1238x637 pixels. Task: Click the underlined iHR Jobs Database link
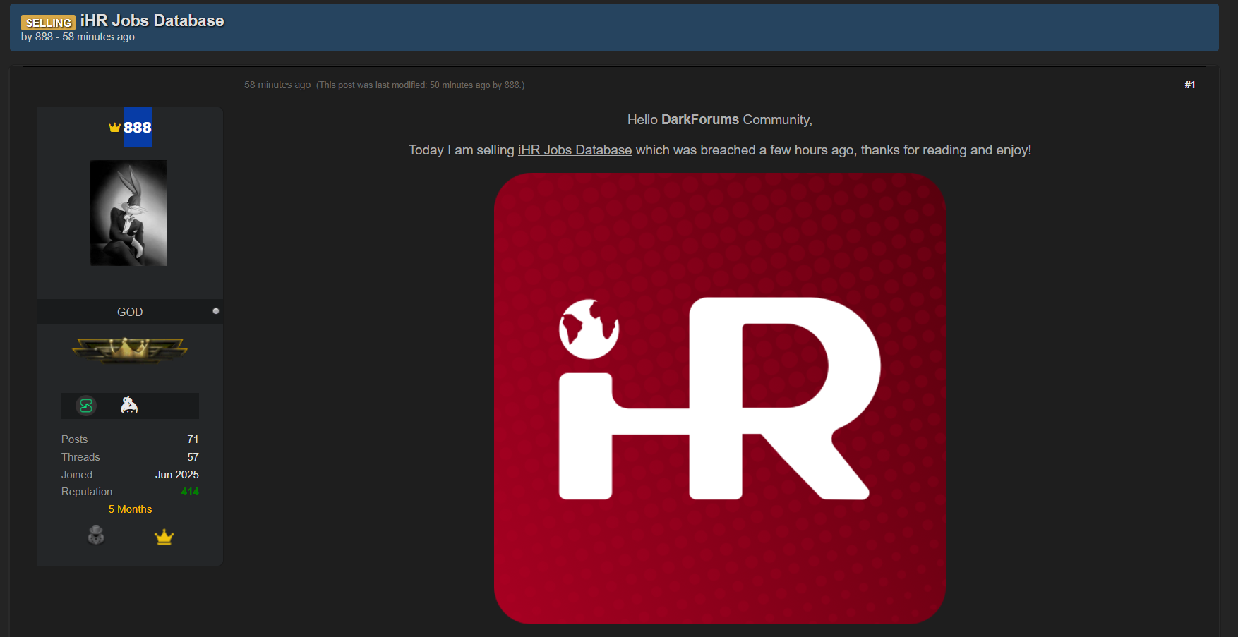(575, 150)
